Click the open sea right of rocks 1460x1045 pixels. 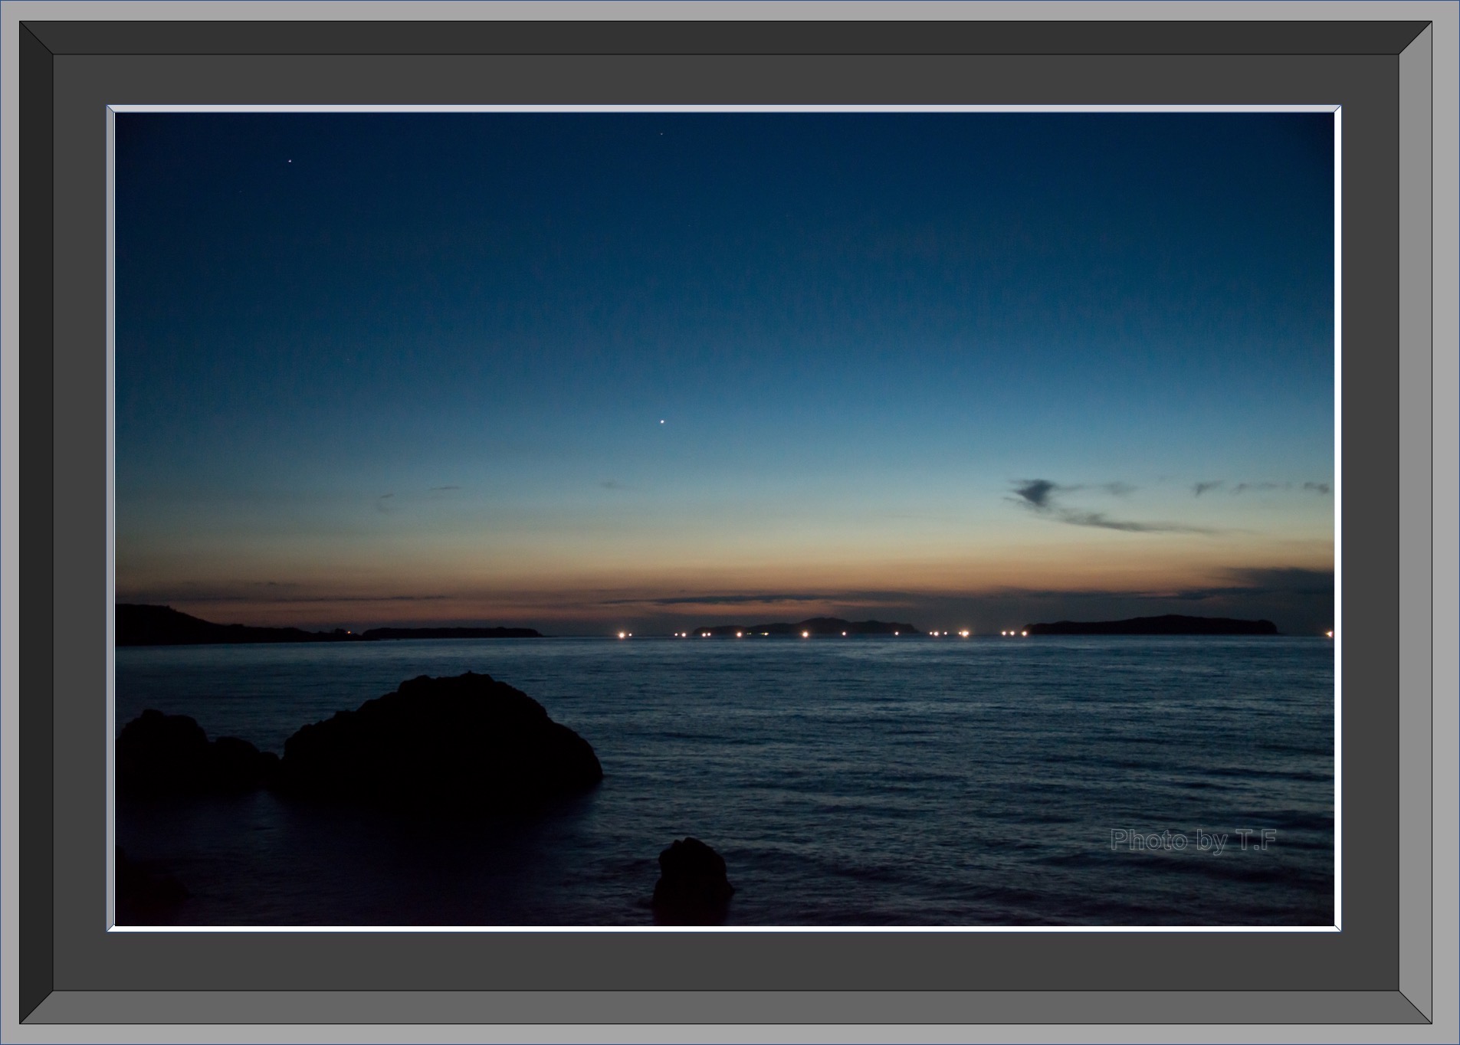point(958,751)
